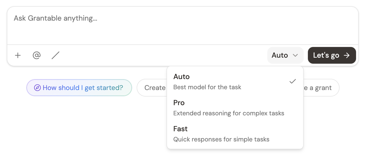Click the checkmark beside the Auto option
The height and width of the screenshot is (167, 366).
(x=292, y=81)
